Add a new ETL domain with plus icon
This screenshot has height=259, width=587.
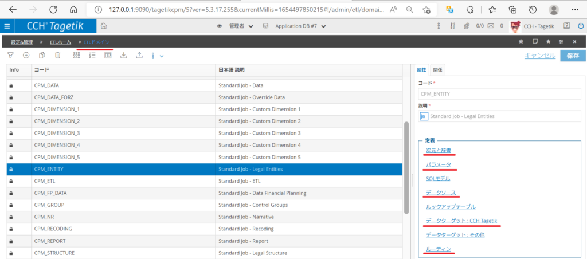pyautogui.click(x=26, y=56)
